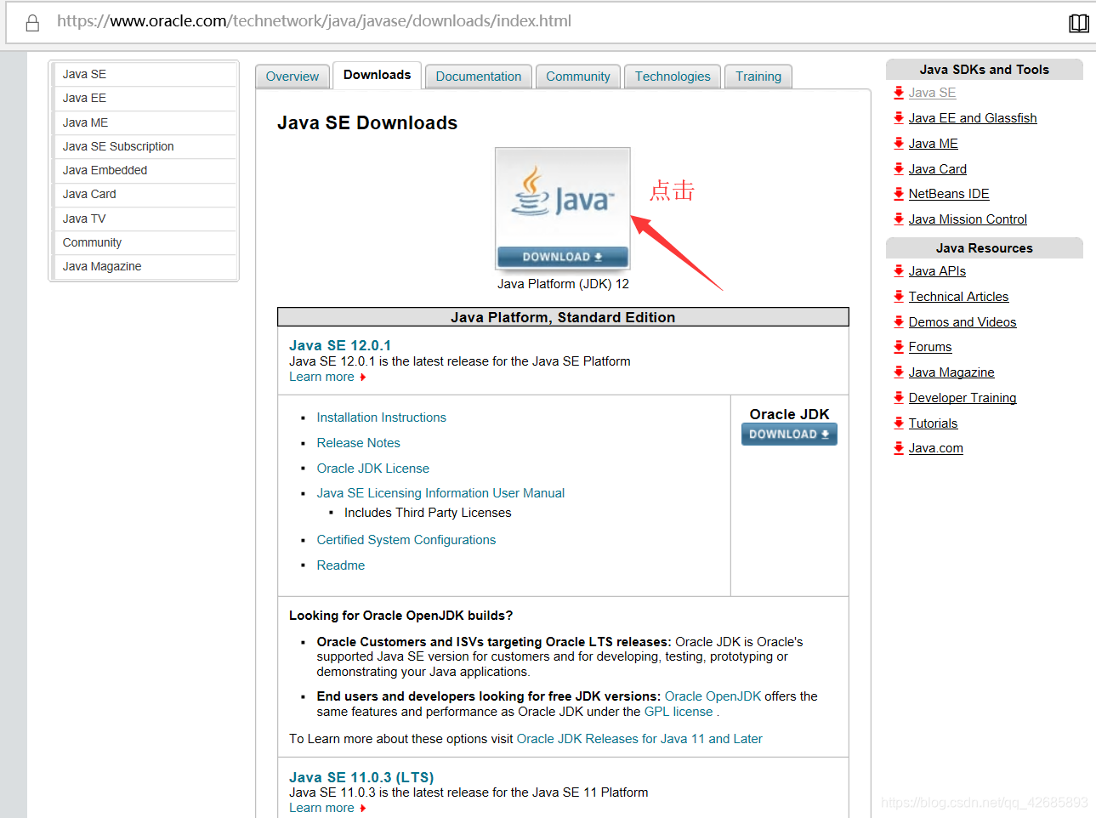Open the Java.com link
This screenshot has height=818, width=1096.
pos(935,448)
